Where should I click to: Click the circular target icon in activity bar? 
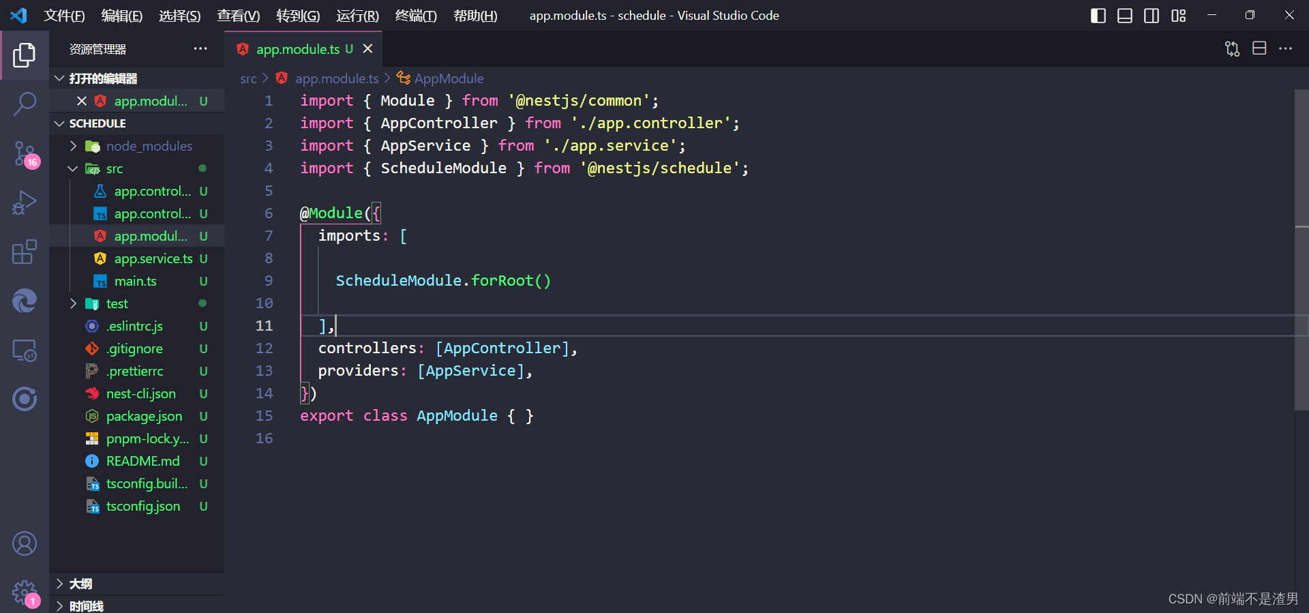coord(25,399)
